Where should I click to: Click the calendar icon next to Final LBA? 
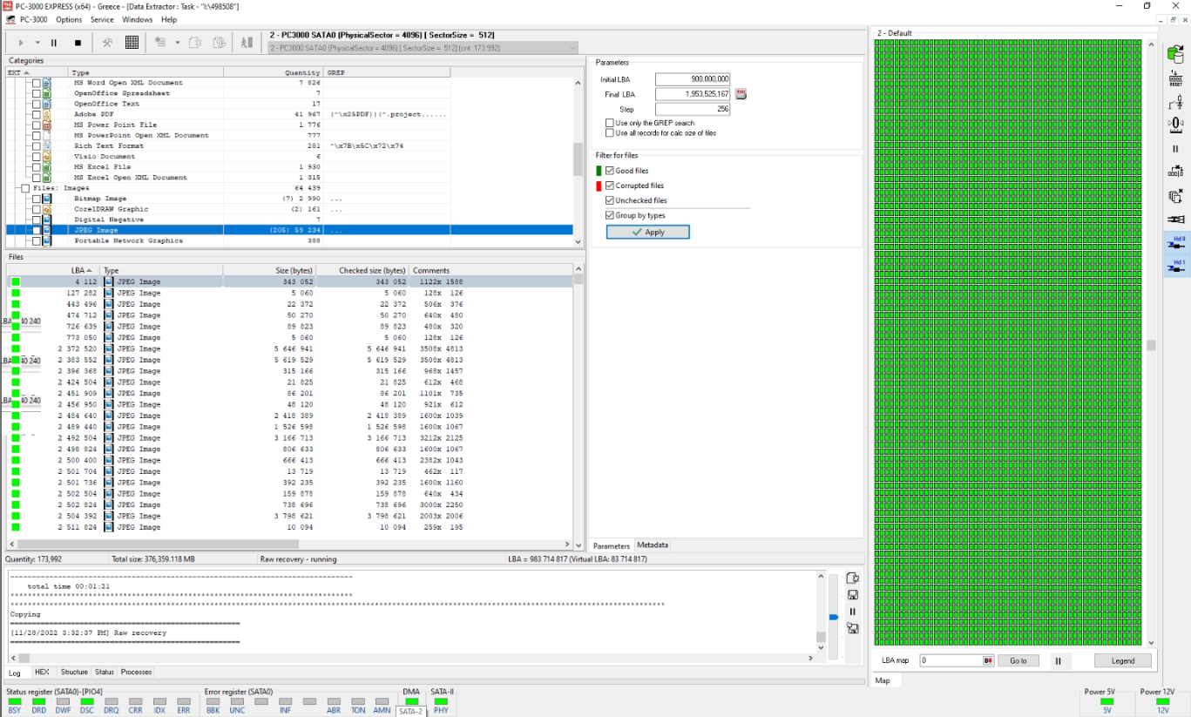(741, 94)
